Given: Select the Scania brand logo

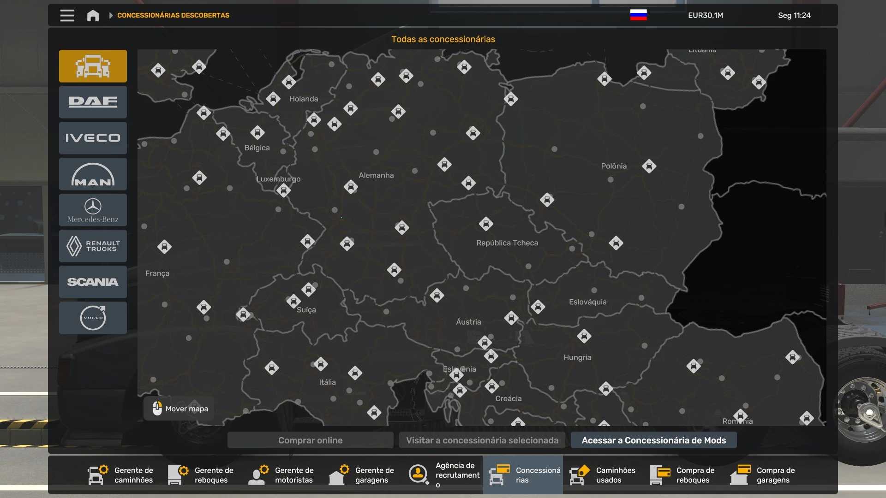Looking at the screenshot, I should [x=93, y=282].
